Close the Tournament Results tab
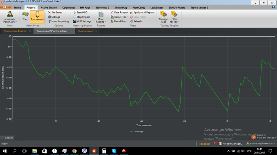 coord(30,31)
